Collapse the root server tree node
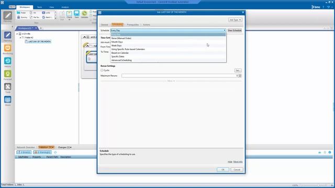 point(17,33)
